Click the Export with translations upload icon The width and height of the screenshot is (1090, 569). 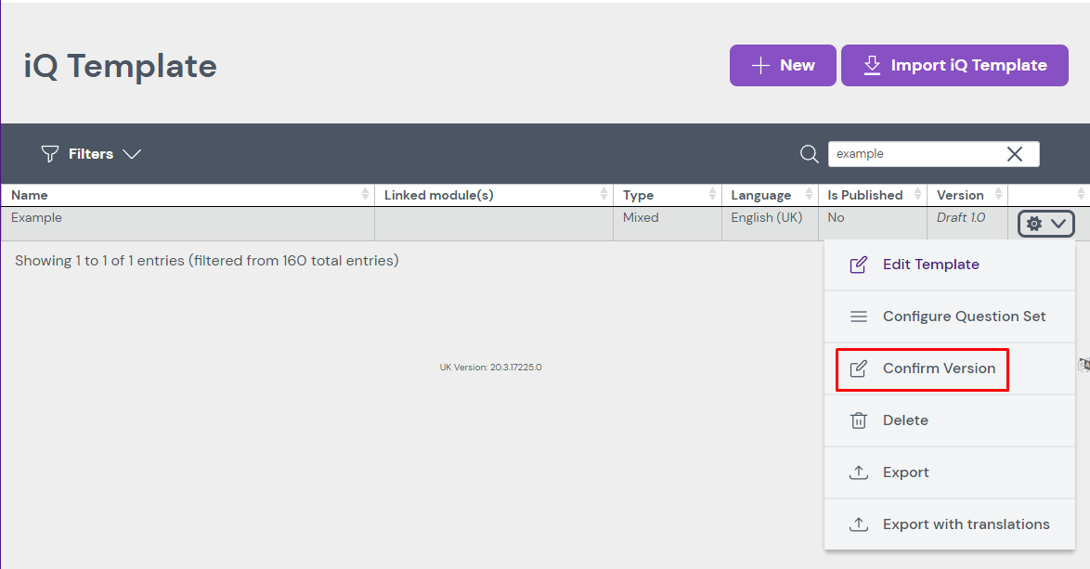point(858,524)
